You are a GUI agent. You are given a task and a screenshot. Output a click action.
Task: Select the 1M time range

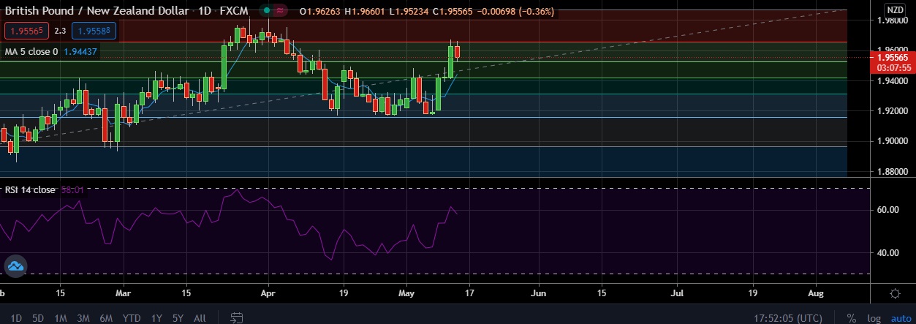[61, 318]
